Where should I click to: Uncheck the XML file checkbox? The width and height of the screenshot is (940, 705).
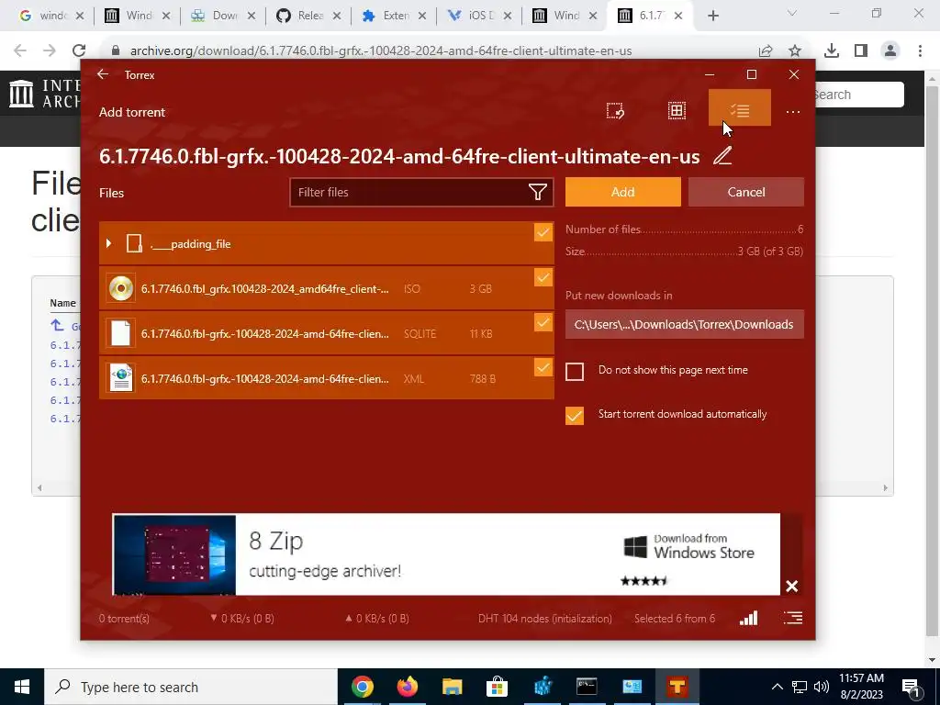(543, 367)
